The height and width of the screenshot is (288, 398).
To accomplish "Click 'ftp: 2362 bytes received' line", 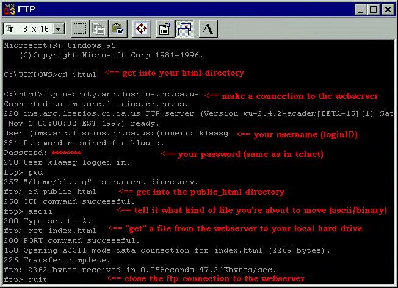I will point(140,270).
